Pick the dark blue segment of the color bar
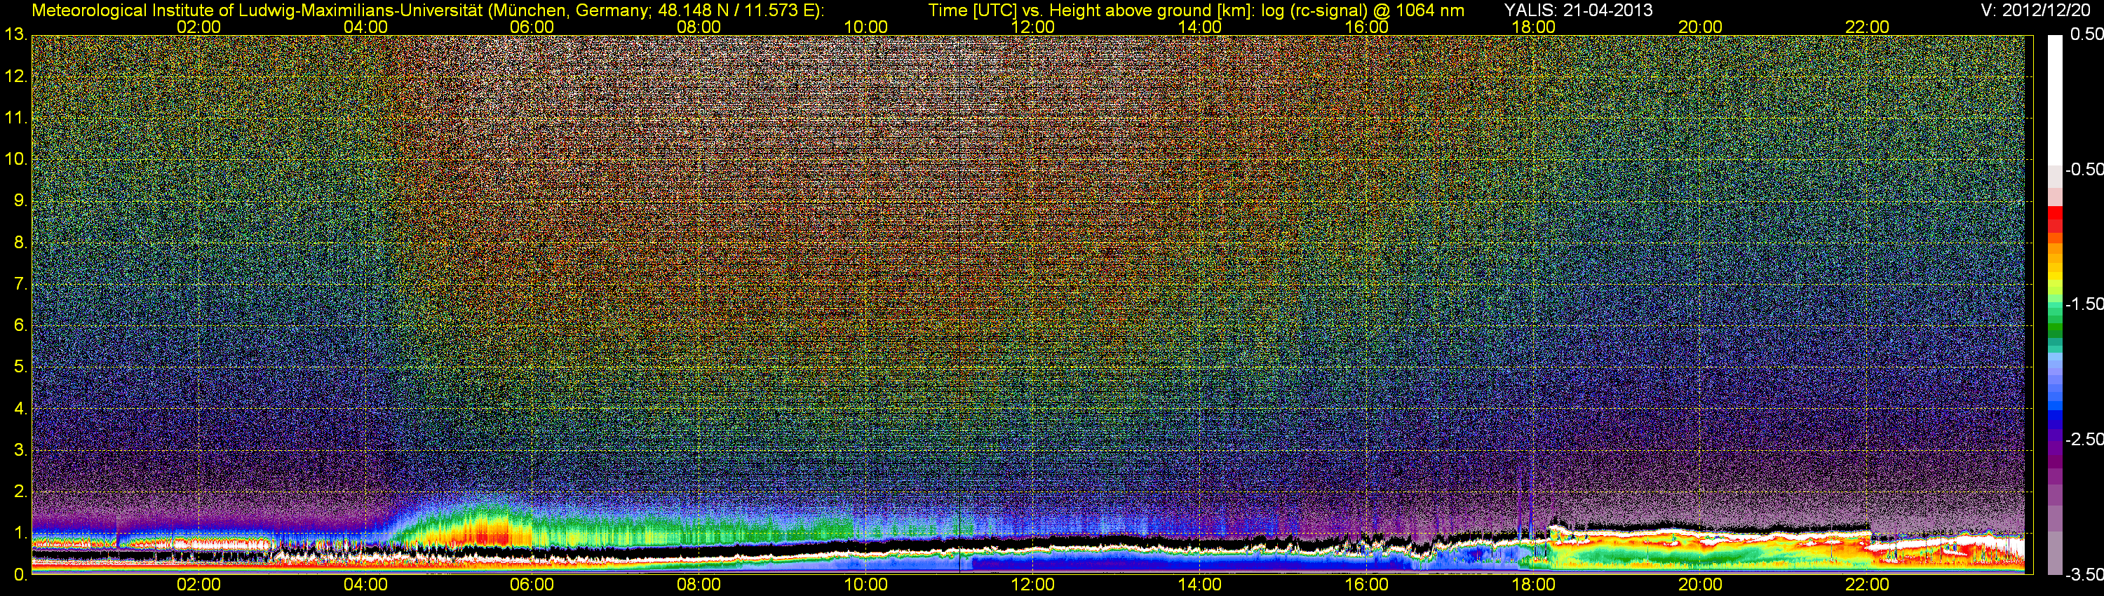2104x596 pixels. [2054, 416]
